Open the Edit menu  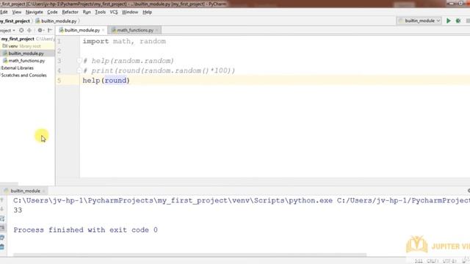(4, 12)
